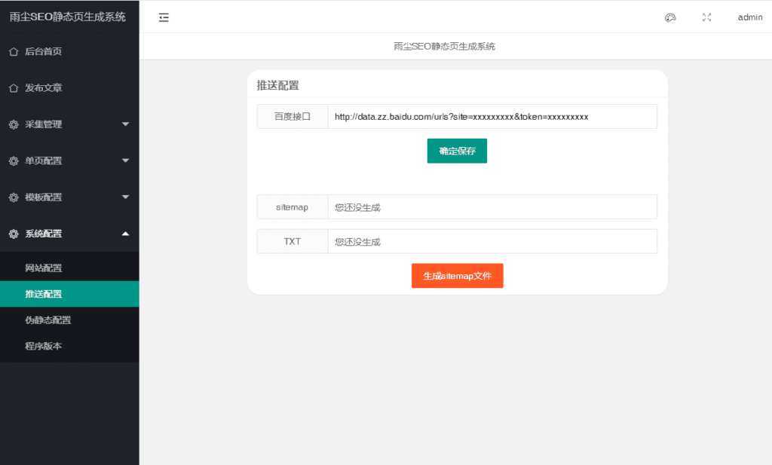Image resolution: width=772 pixels, height=465 pixels.
Task: Click the icon next to 发布文章
Action: 14,88
